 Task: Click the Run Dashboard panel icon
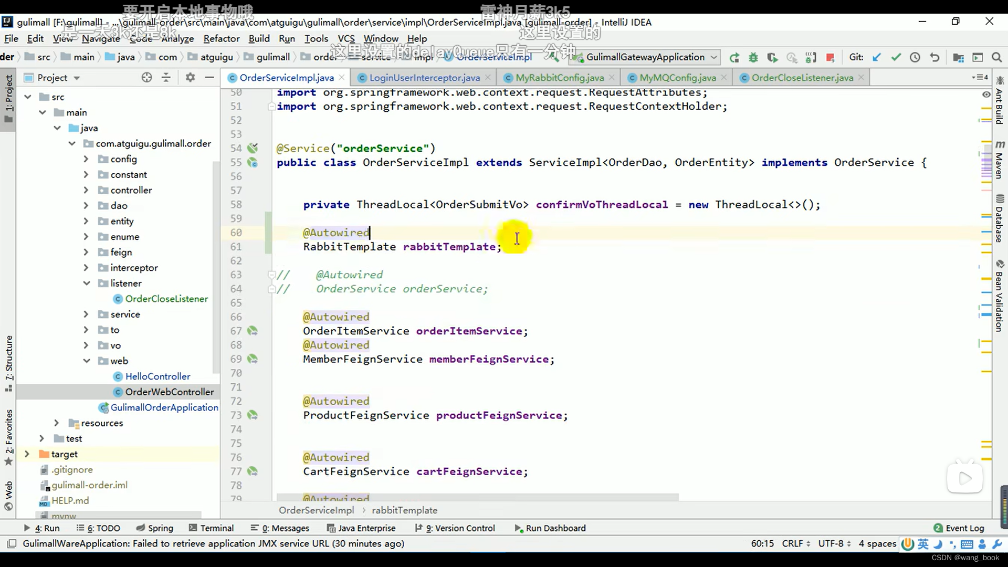coord(519,528)
